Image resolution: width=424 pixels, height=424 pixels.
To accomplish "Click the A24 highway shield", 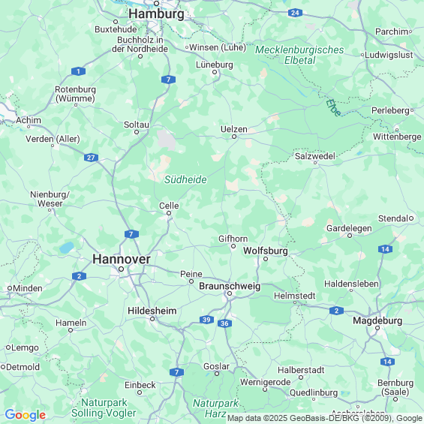I will pos(295,13).
